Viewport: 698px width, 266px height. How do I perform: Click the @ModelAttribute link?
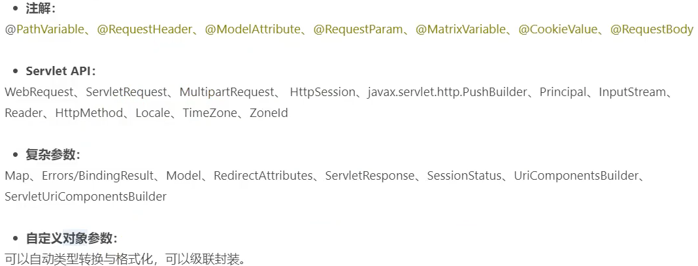[x=252, y=30]
